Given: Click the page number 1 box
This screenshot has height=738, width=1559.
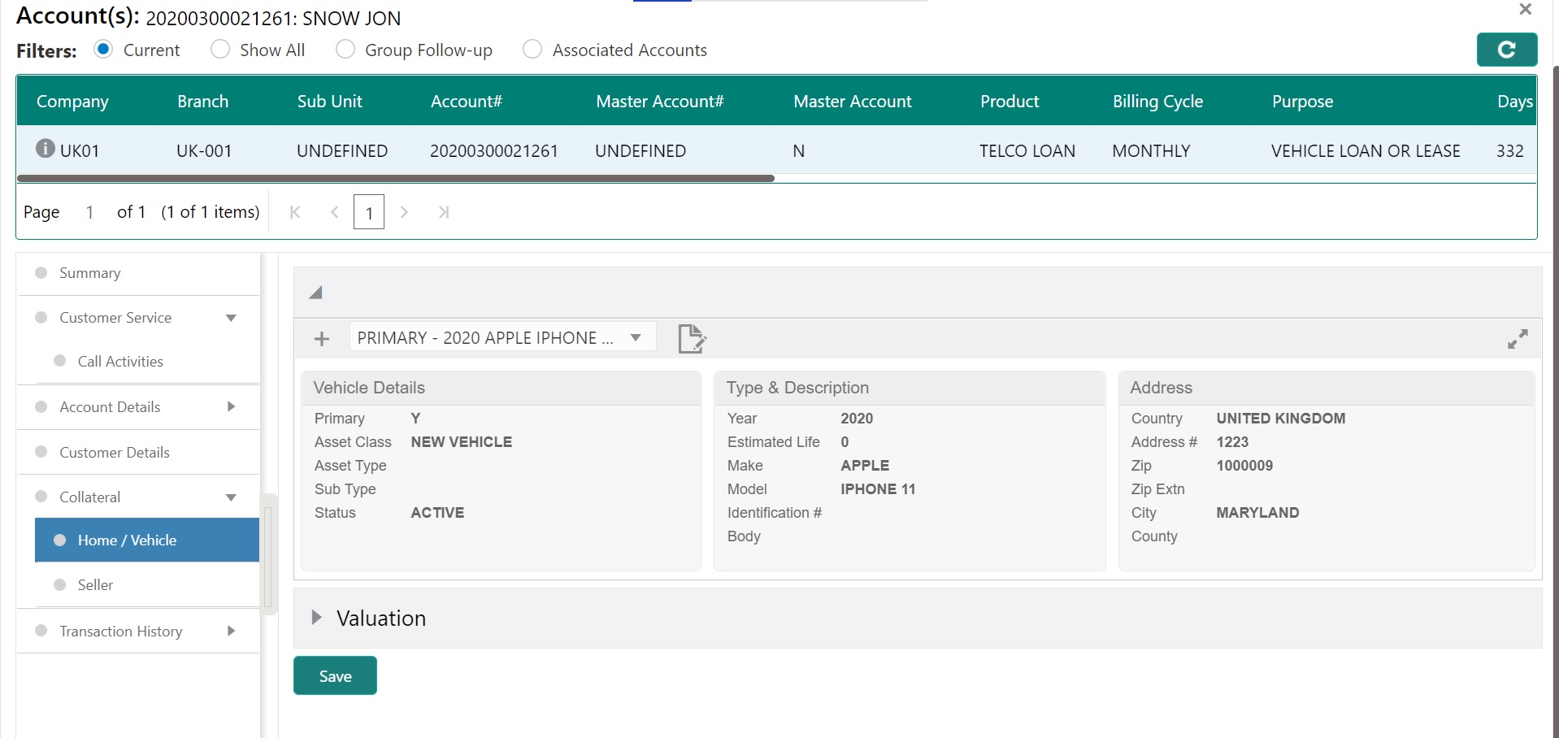Looking at the screenshot, I should pos(369,212).
